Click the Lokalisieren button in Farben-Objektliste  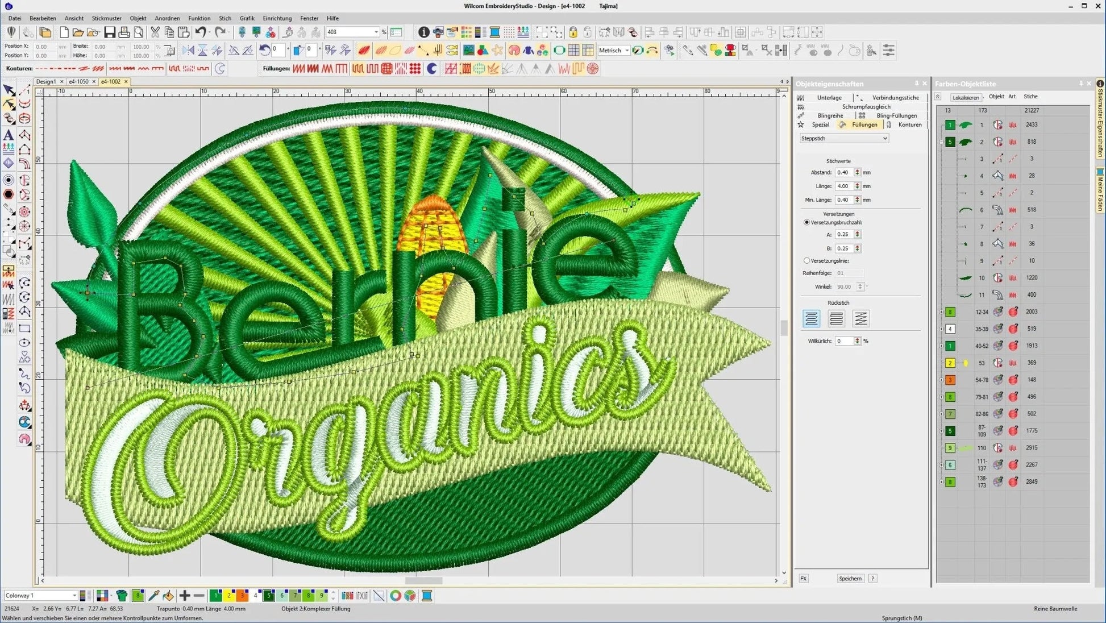click(x=966, y=97)
